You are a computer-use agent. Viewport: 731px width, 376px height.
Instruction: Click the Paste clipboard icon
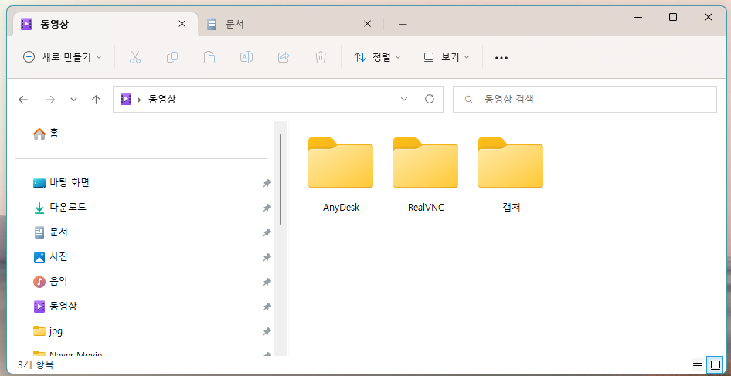click(x=209, y=57)
